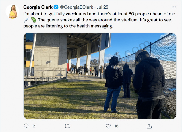This screenshot has width=182, height=132.
Task: Open the @GeorgiaBClark handle link
Action: [76, 7]
